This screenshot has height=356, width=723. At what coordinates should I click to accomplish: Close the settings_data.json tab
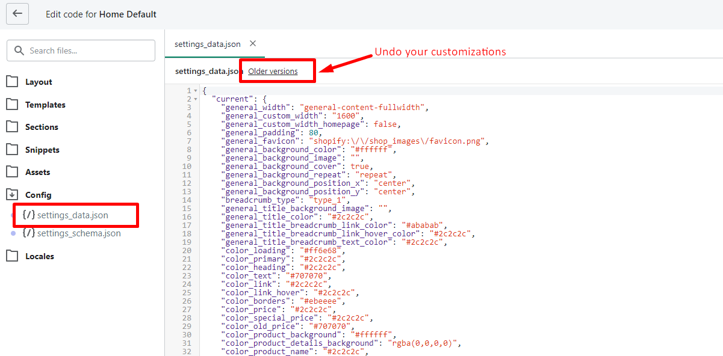pos(253,43)
